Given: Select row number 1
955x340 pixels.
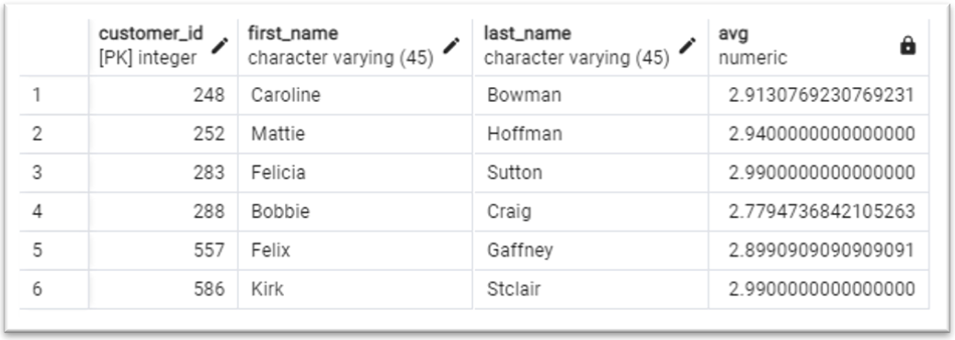Looking at the screenshot, I should click(54, 95).
